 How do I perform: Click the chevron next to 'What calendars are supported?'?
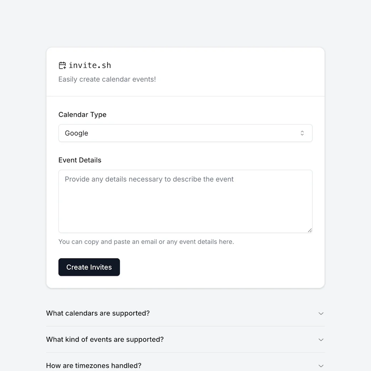click(321, 313)
